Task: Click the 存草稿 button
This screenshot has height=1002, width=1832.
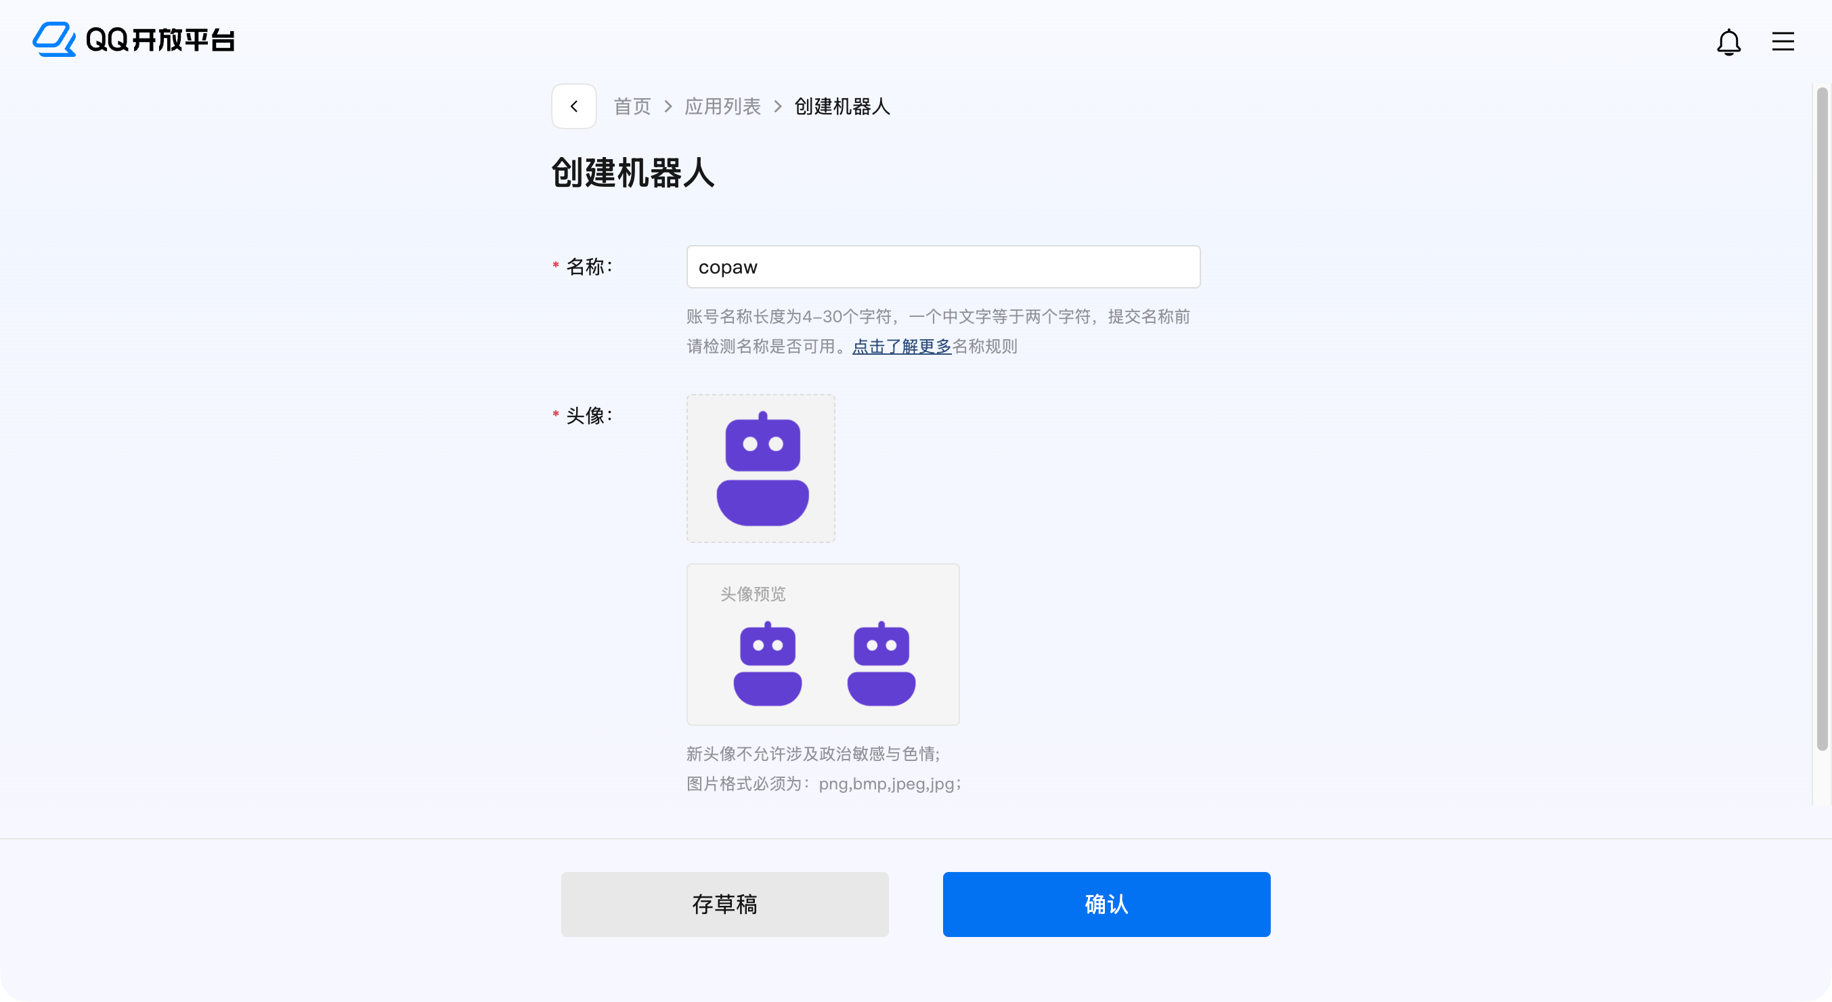Action: pyautogui.click(x=724, y=904)
